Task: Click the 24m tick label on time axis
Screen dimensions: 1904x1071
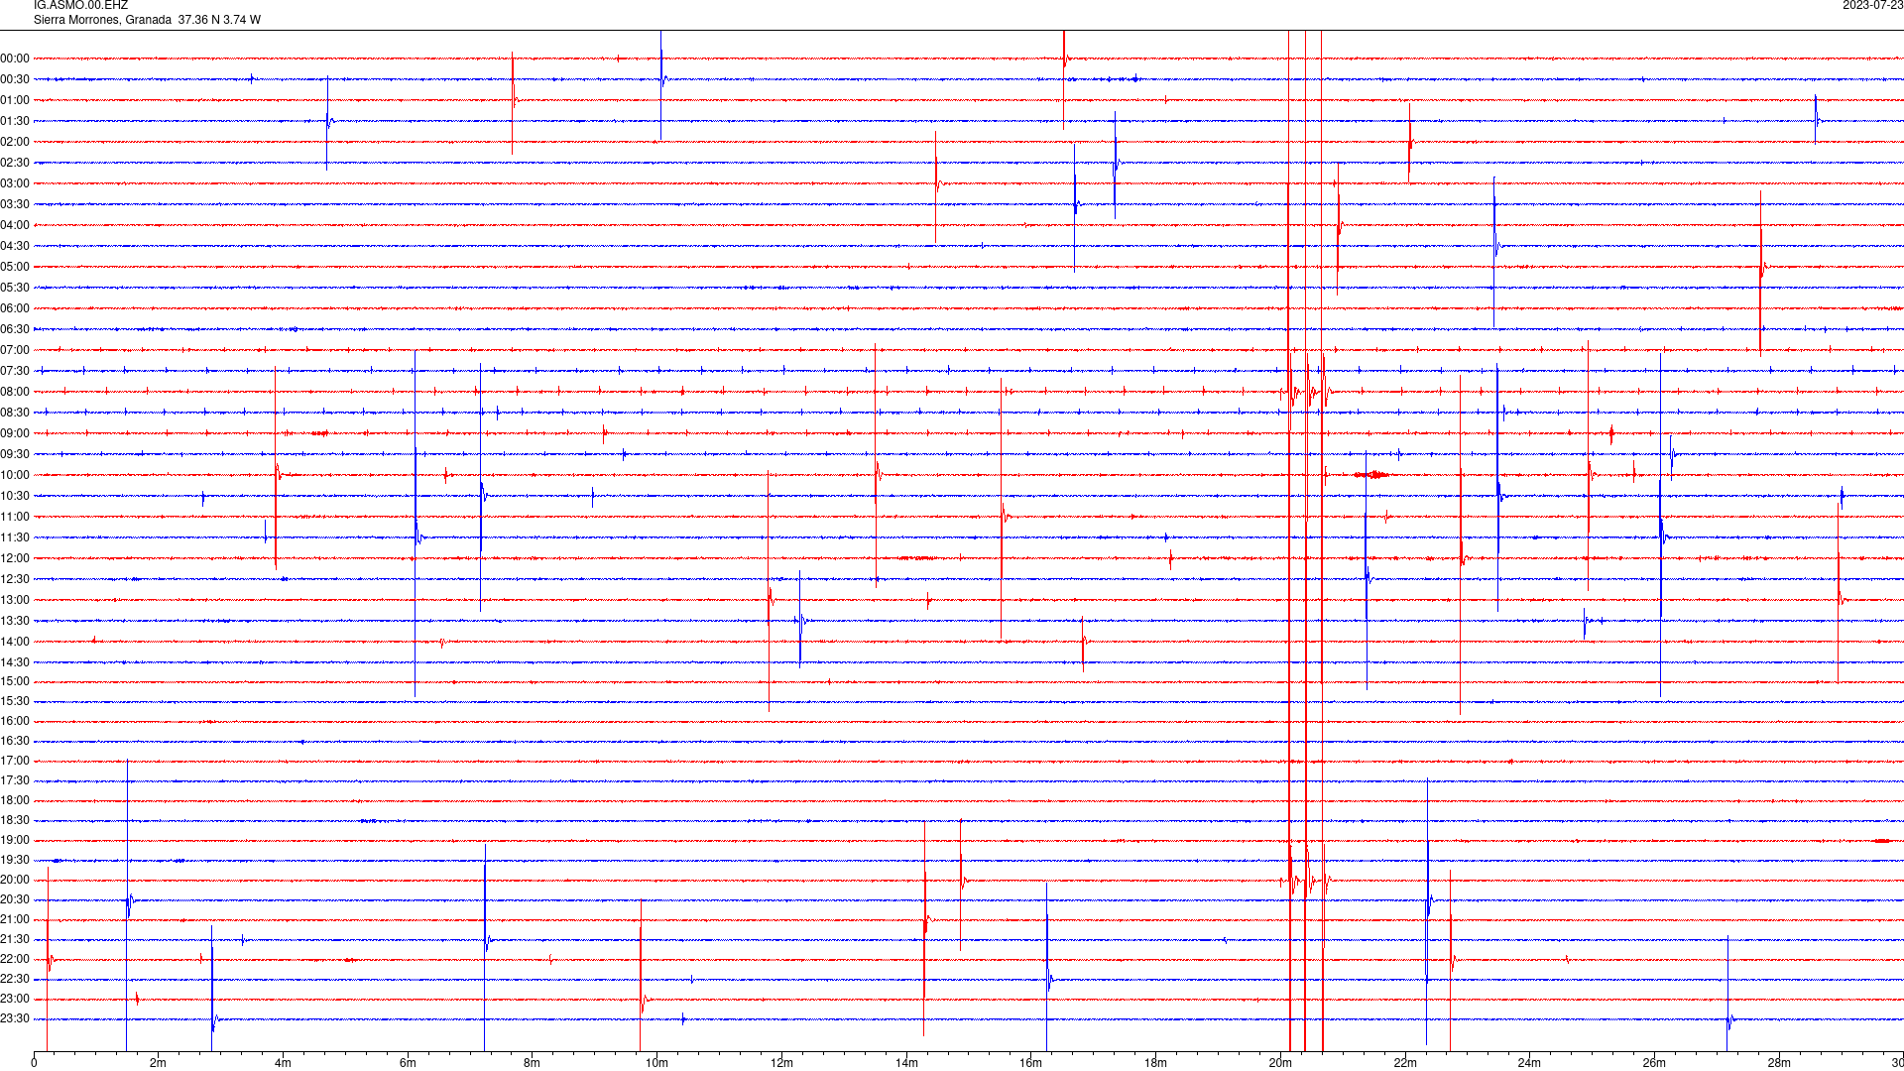Action: 1529,1063
